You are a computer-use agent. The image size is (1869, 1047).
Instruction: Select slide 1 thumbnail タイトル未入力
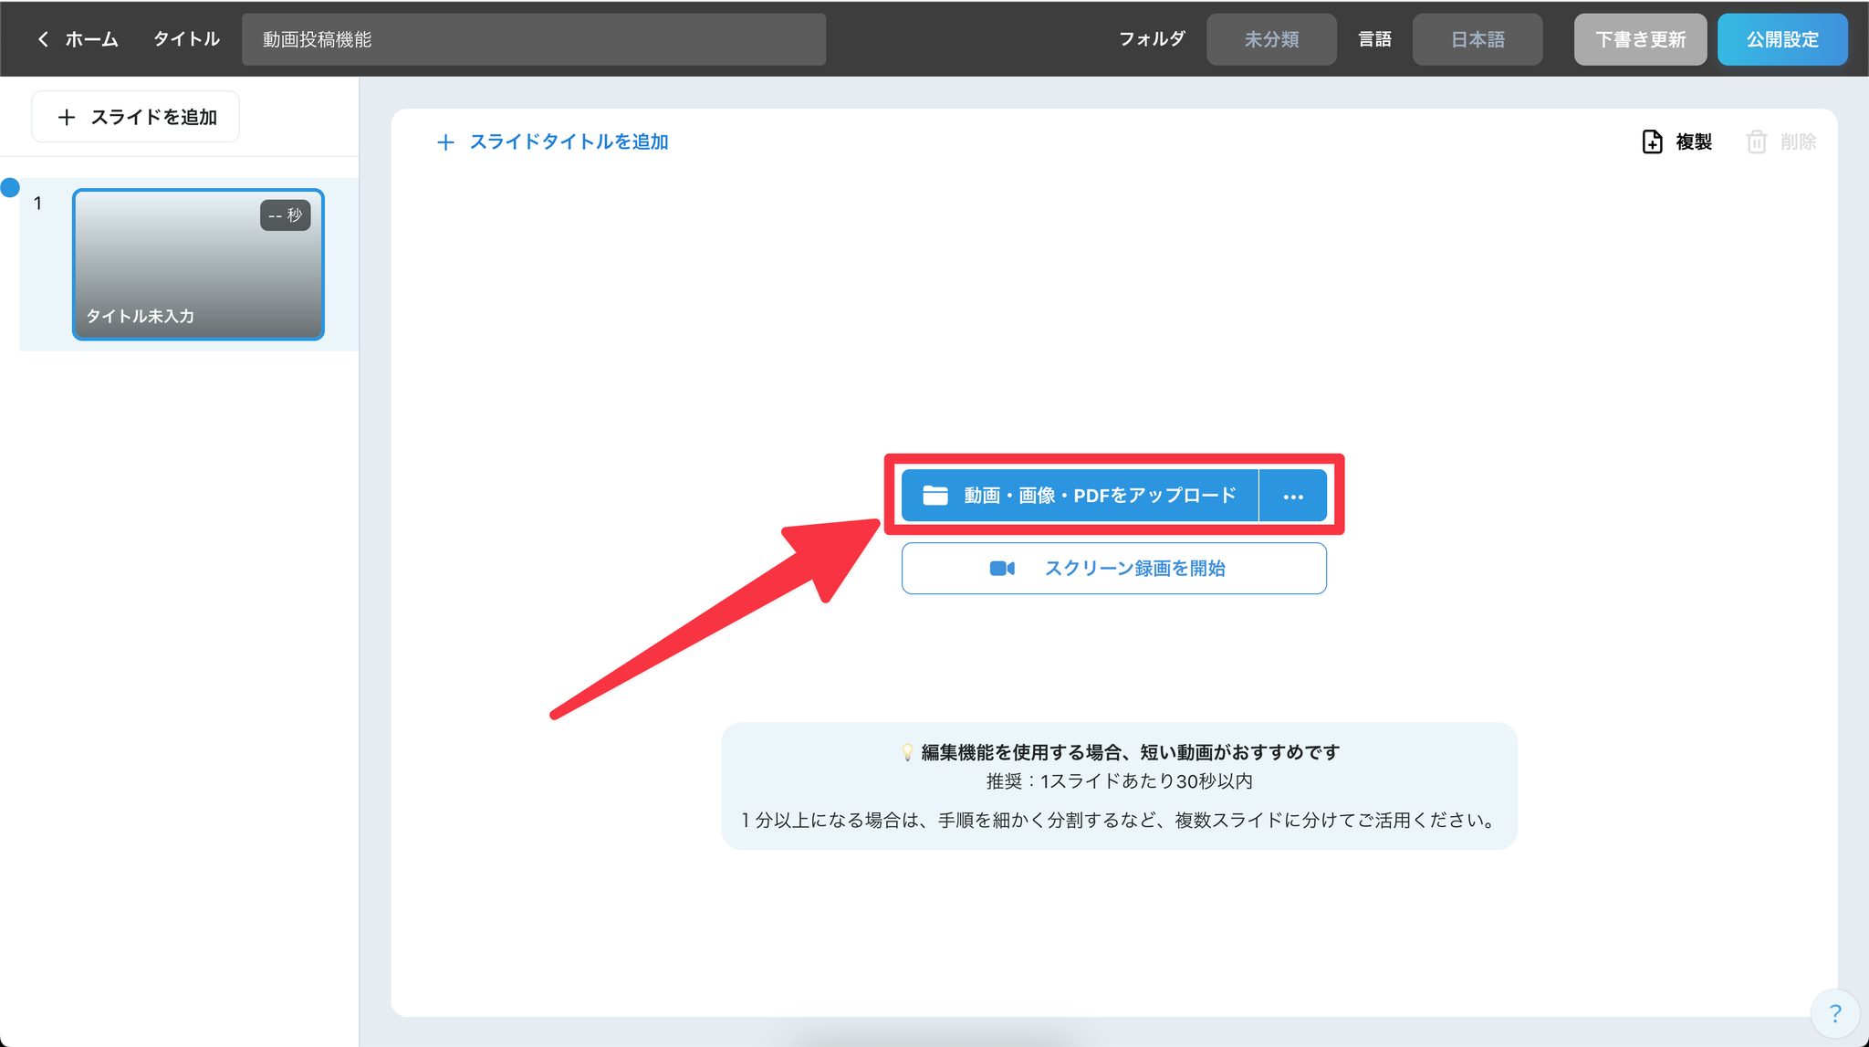[x=198, y=265]
